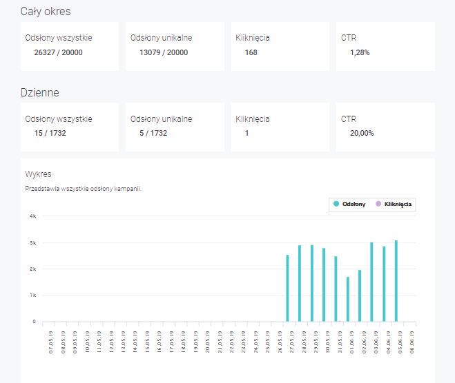Screen dimensions: 455x383
Task: Click the Wykres chart heading
Action: point(39,174)
